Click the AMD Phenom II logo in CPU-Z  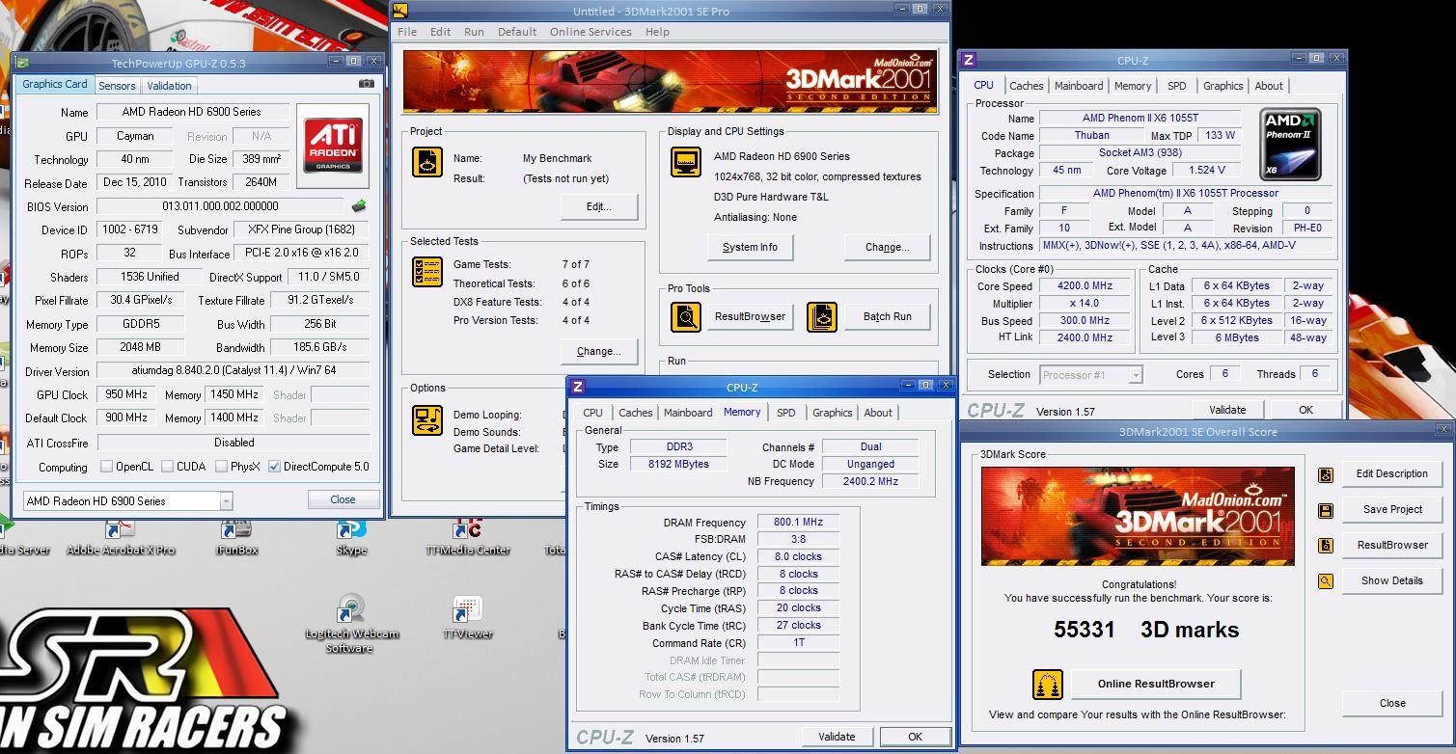point(1290,144)
